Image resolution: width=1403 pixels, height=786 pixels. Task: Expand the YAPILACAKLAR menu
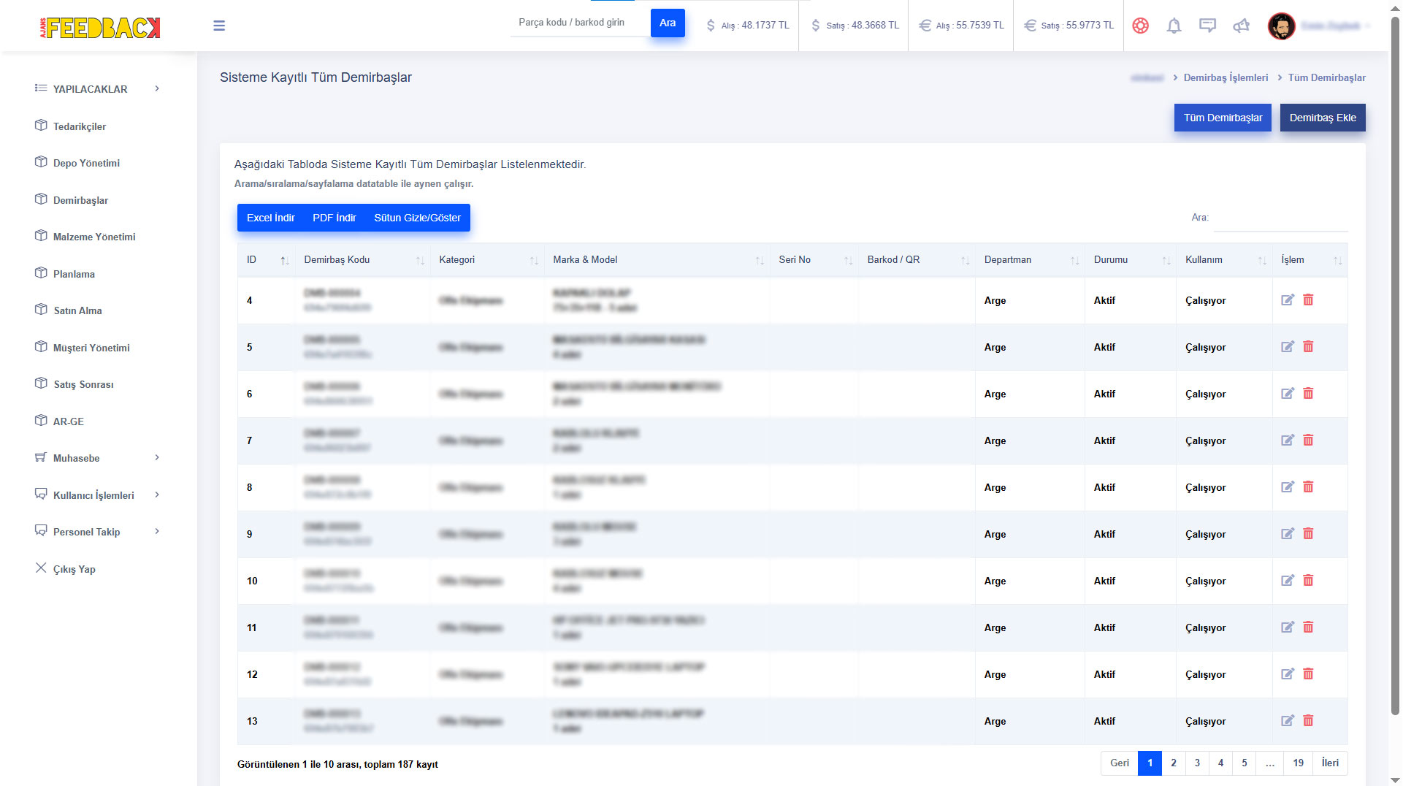click(x=98, y=89)
